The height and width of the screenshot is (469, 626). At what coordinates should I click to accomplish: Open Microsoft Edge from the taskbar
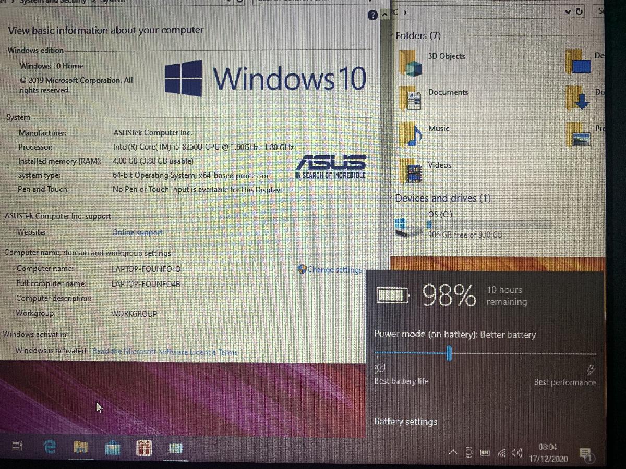(50, 447)
